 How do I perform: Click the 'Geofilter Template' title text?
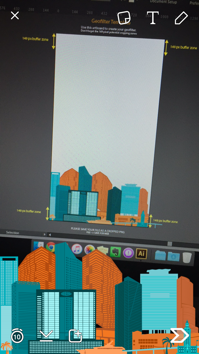[111, 22]
